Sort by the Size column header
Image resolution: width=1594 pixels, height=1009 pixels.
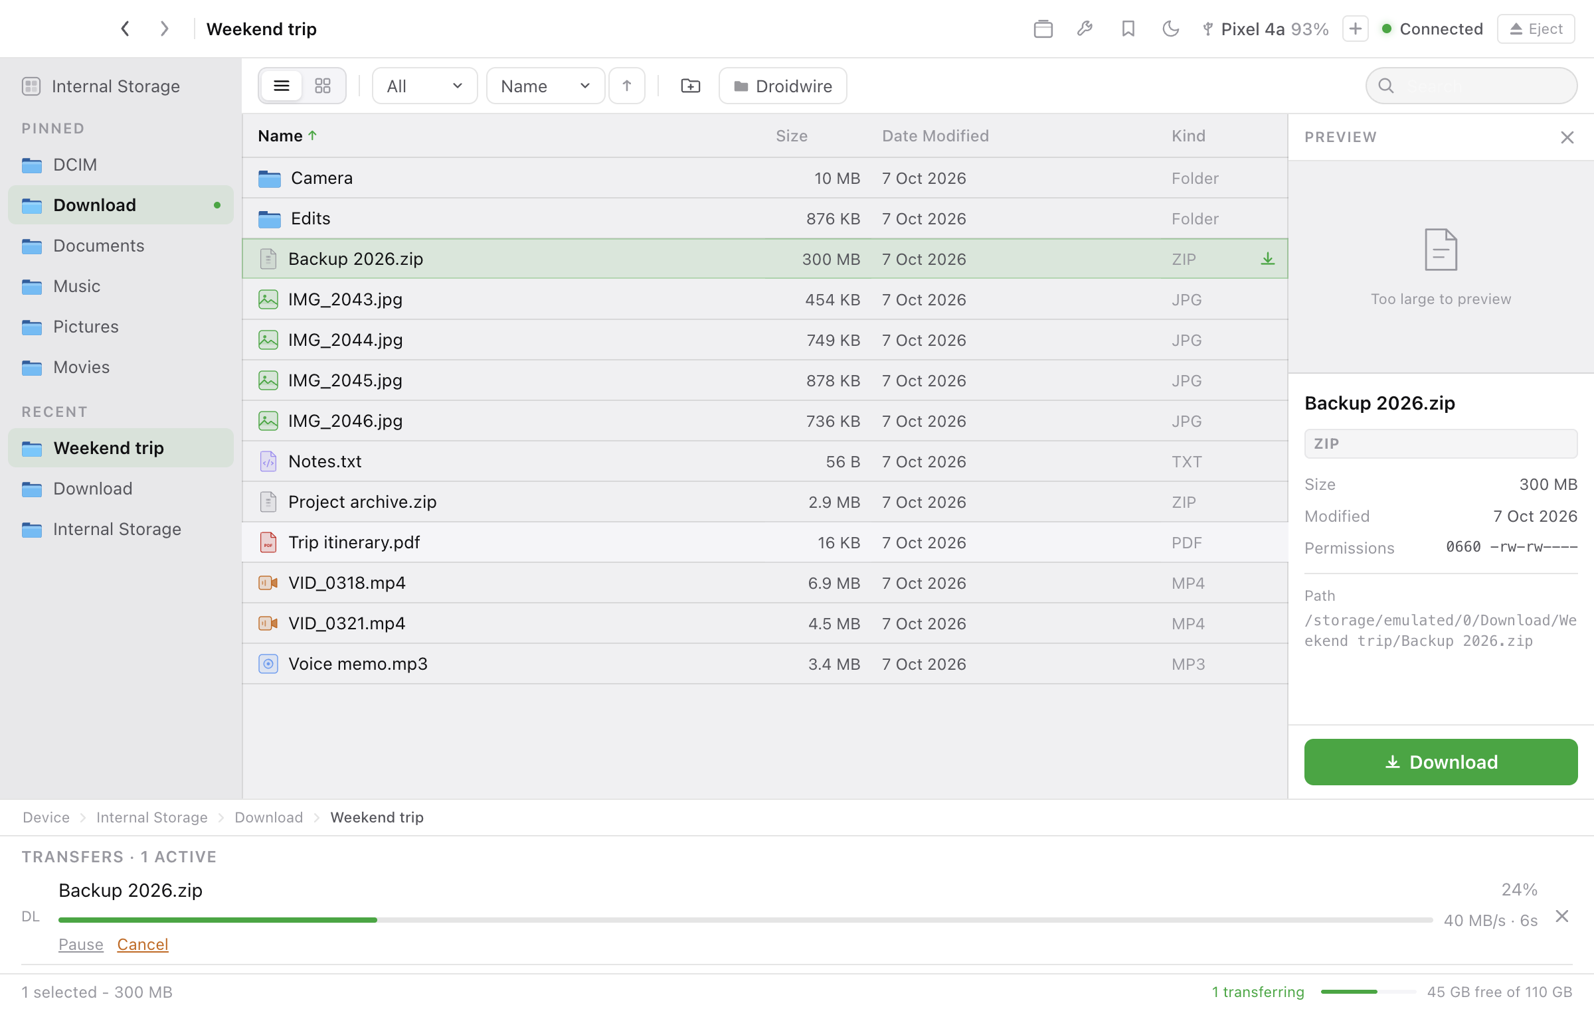pos(792,136)
